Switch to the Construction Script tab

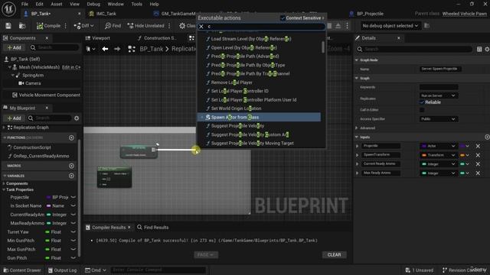157,38
